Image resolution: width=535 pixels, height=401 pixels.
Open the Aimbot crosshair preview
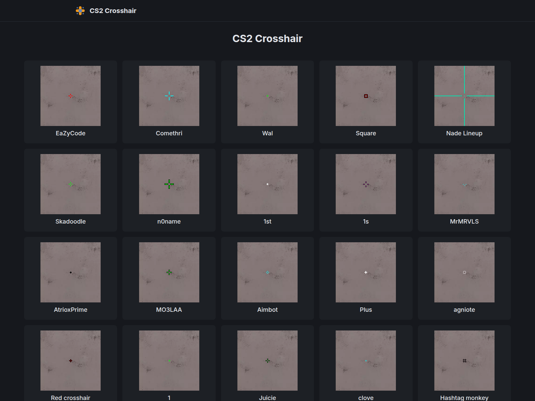pyautogui.click(x=267, y=272)
